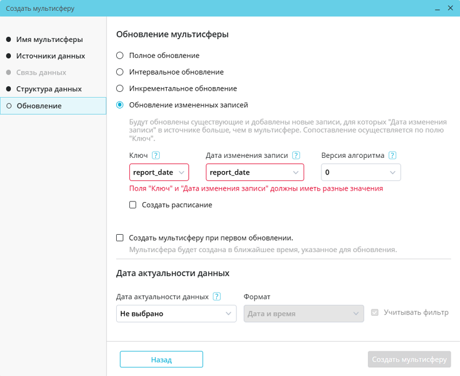Minimize the Создать мультисферу window
460x376 pixels.
click(x=436, y=9)
